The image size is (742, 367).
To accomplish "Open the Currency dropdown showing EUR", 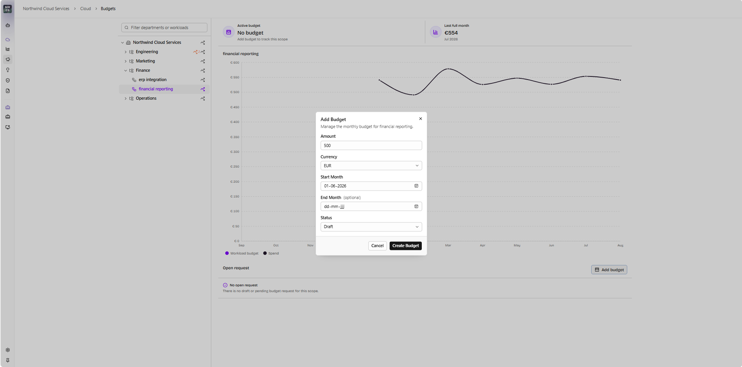I will (371, 166).
